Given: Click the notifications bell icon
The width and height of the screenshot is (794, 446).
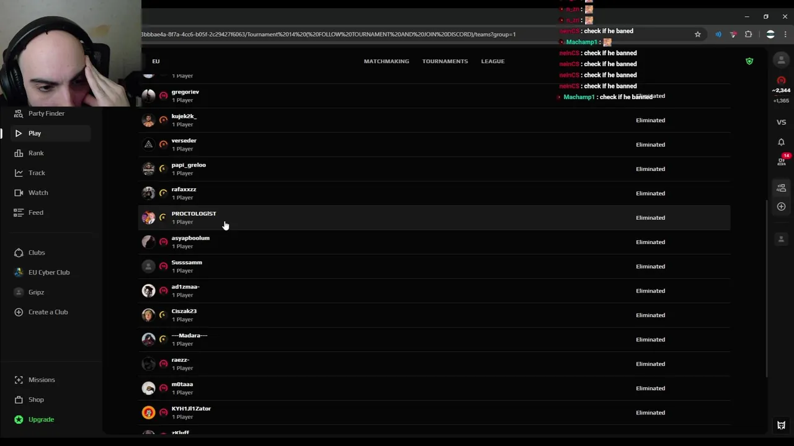Looking at the screenshot, I should (x=781, y=142).
